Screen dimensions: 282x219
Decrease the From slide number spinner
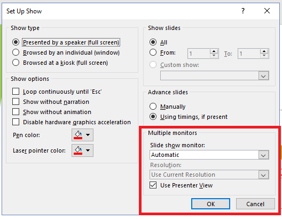tap(214, 56)
